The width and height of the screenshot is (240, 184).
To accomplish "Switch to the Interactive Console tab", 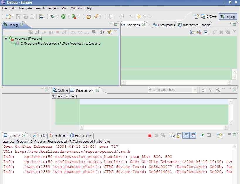I will 194,25.
